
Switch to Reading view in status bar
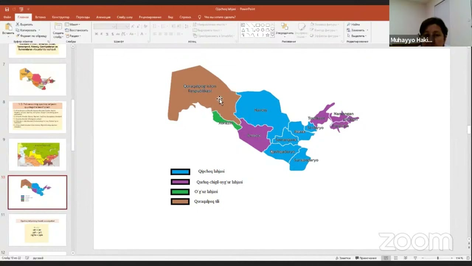(x=405, y=258)
